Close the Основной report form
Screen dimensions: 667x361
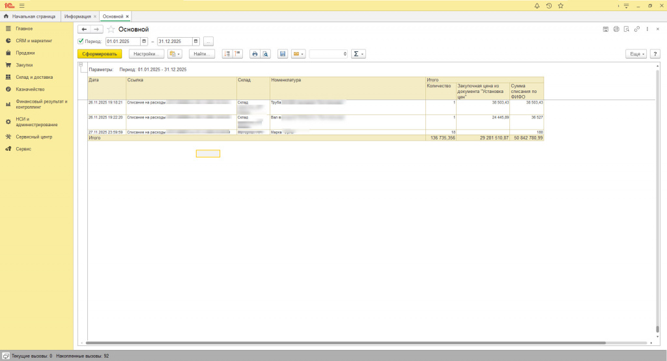click(658, 29)
